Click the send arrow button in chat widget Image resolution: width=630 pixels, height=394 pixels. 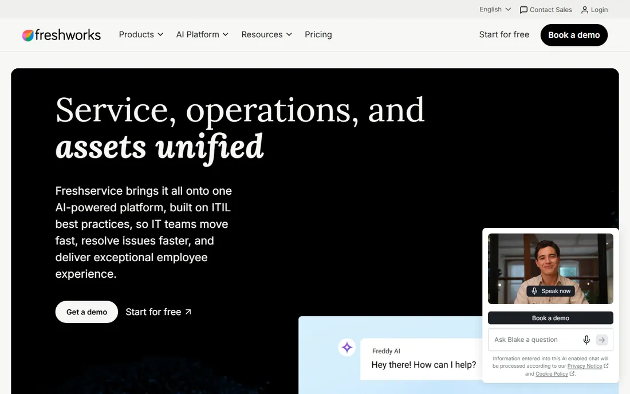[601, 340]
